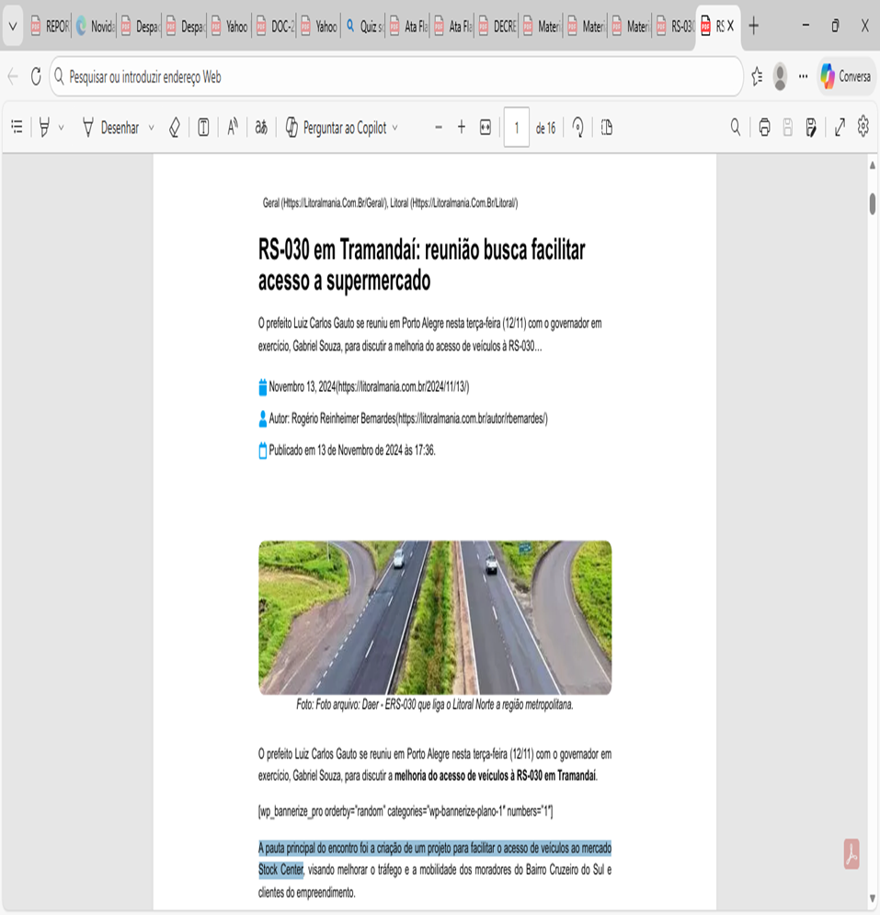Print the PDF document
The width and height of the screenshot is (880, 915).
point(764,128)
